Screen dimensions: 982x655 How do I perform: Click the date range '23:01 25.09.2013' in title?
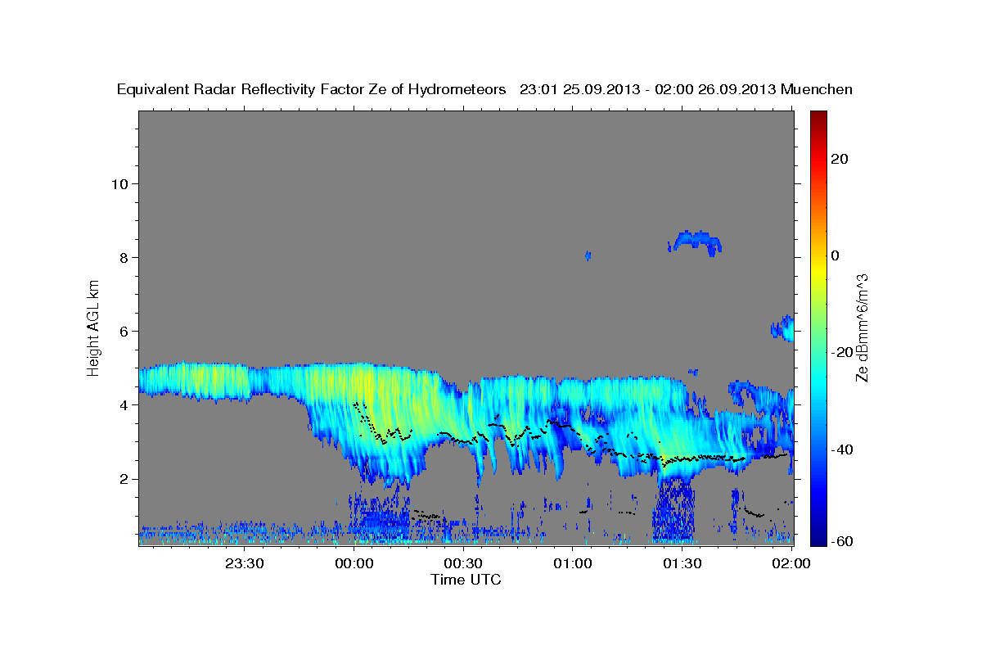point(579,89)
